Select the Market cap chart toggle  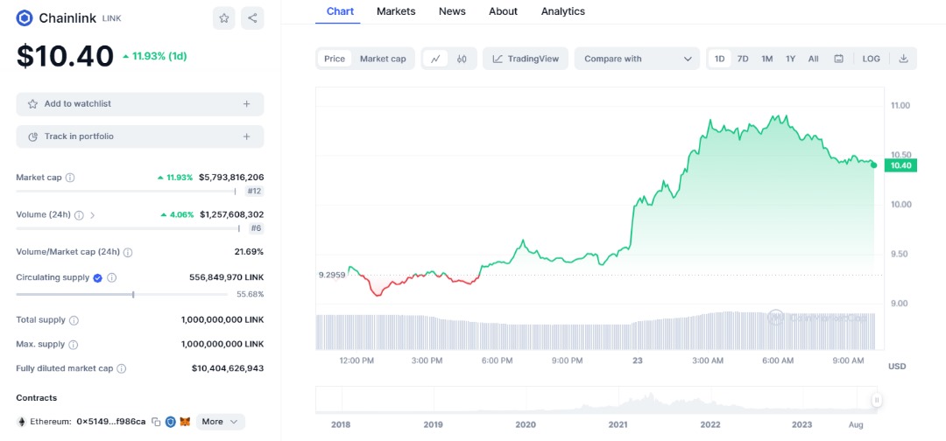point(383,59)
